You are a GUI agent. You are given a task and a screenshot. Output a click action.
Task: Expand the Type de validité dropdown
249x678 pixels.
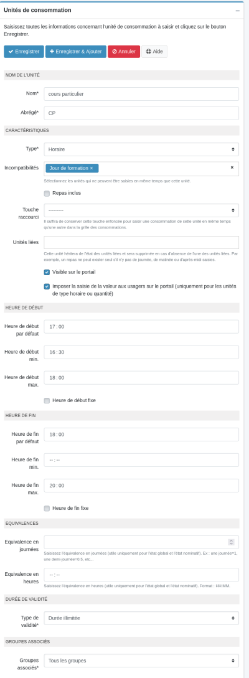coord(141,618)
